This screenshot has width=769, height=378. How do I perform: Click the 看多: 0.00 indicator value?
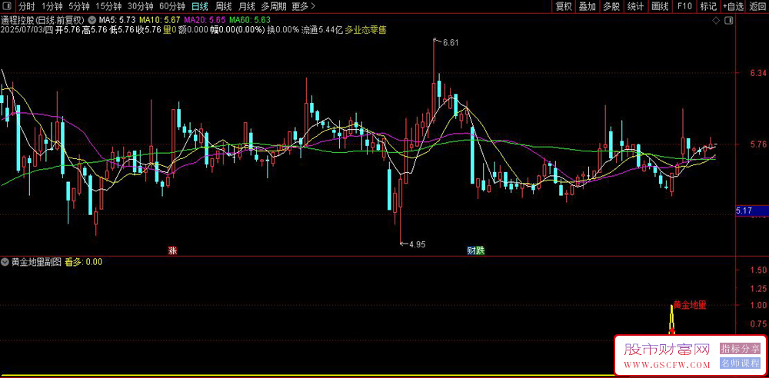(x=84, y=262)
